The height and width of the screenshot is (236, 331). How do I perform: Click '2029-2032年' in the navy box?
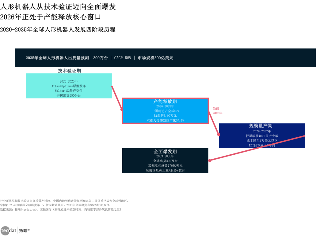point(262,131)
